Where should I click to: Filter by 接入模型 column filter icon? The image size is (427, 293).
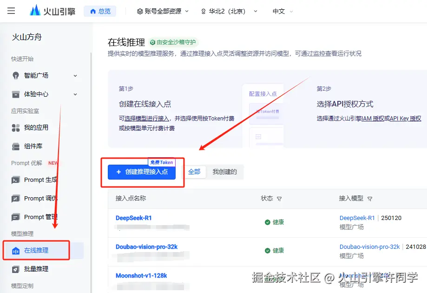point(369,199)
